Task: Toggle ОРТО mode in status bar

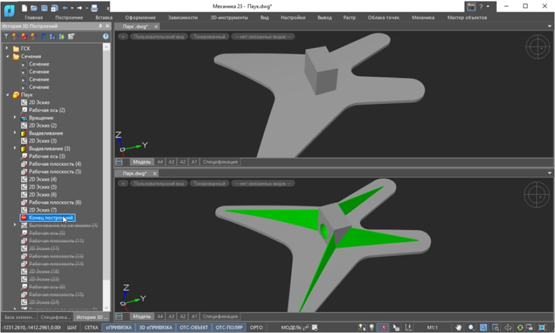Action: click(x=256, y=327)
